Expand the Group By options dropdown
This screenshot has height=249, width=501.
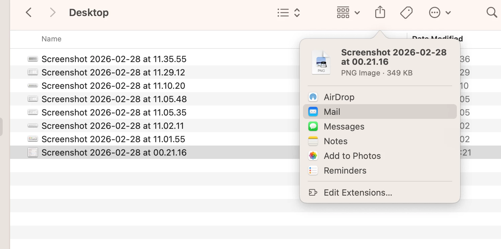click(348, 13)
